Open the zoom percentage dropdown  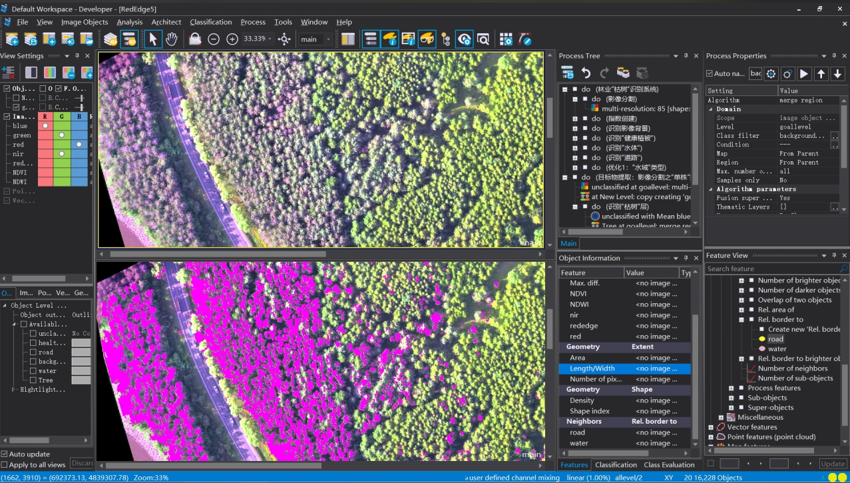coord(270,39)
